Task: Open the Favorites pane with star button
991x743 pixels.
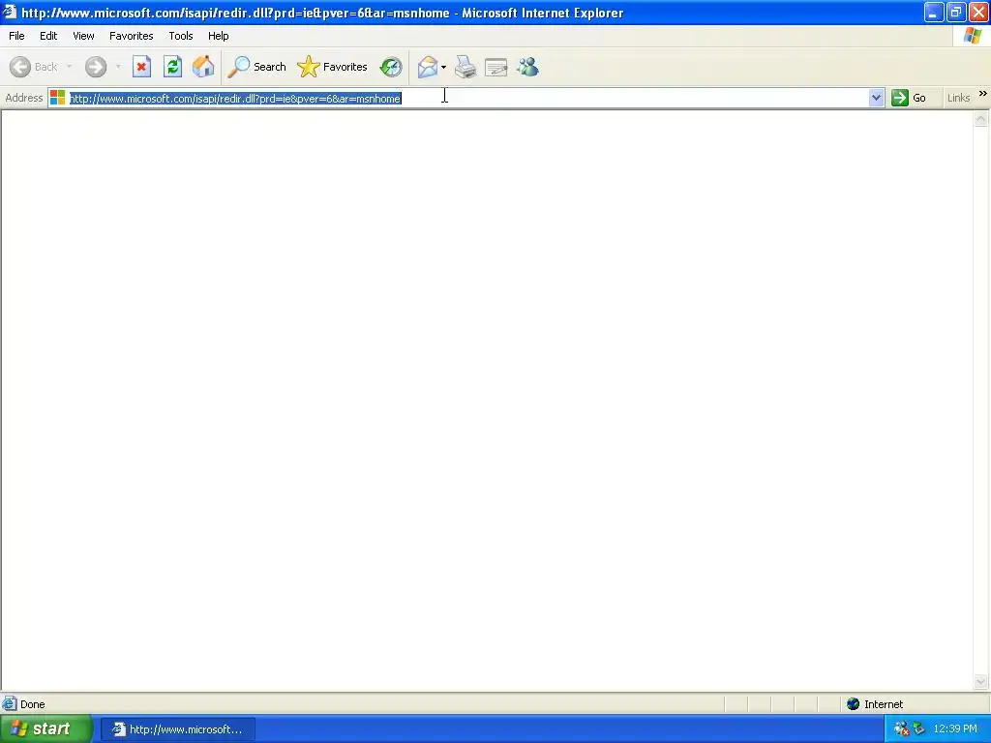Action: (333, 67)
